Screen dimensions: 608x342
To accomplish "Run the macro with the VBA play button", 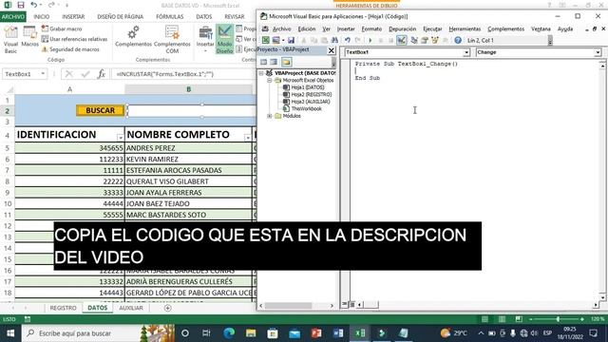I will point(370,40).
